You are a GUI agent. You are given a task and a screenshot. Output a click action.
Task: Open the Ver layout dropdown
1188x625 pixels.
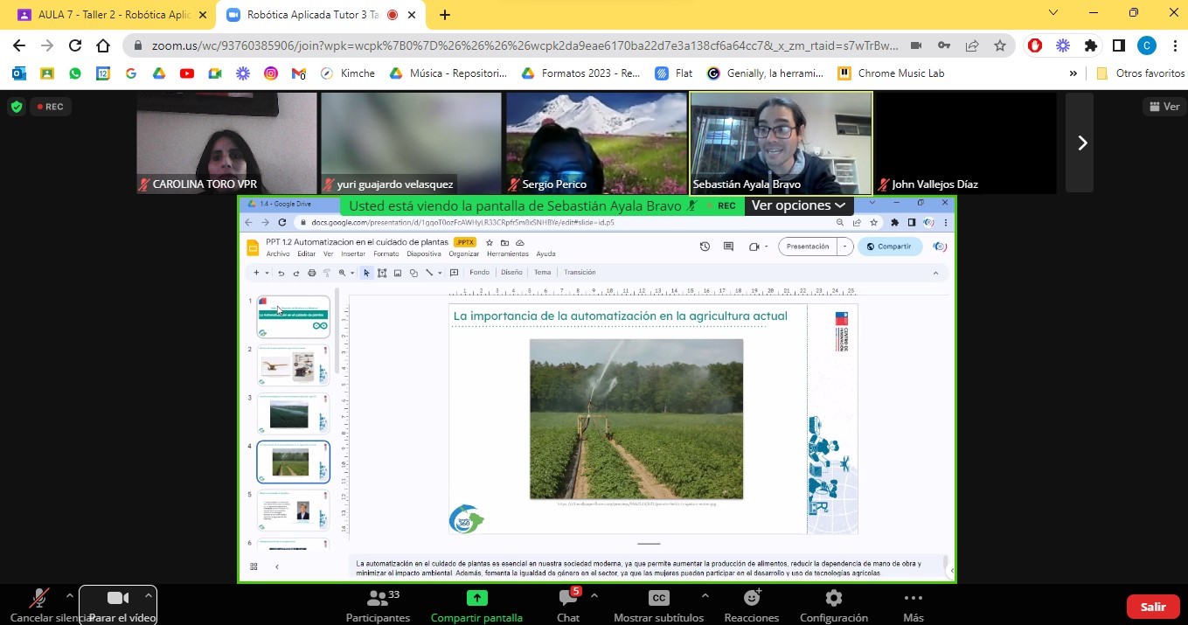(1164, 107)
